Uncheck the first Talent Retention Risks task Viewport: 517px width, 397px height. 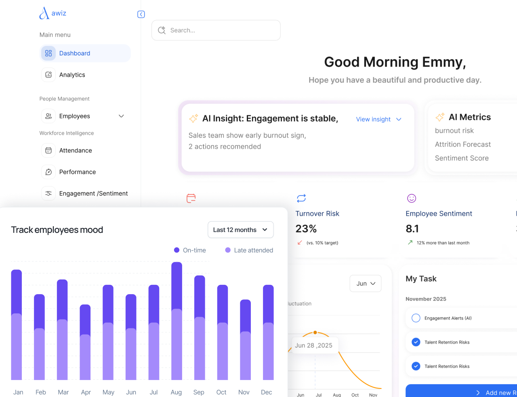pyautogui.click(x=416, y=342)
